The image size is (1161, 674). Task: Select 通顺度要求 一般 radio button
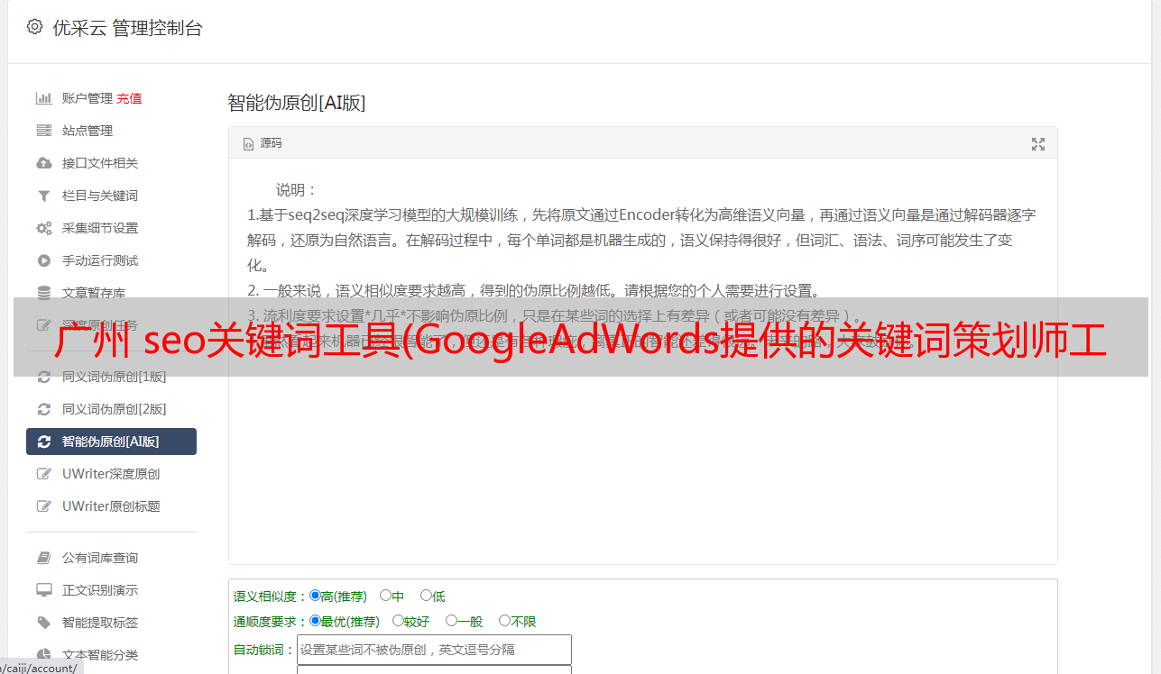tap(451, 621)
